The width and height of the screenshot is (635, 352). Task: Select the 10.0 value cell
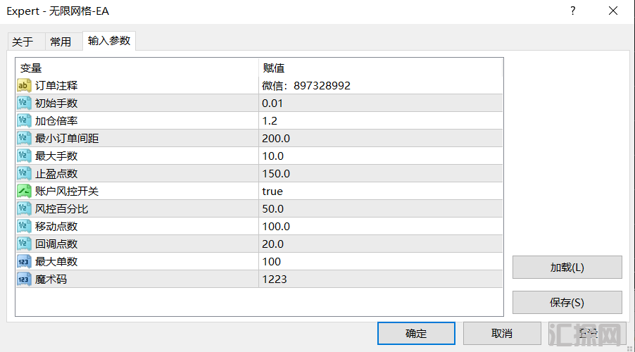[381, 156]
